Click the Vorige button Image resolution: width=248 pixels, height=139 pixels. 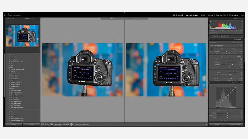(x=217, y=125)
